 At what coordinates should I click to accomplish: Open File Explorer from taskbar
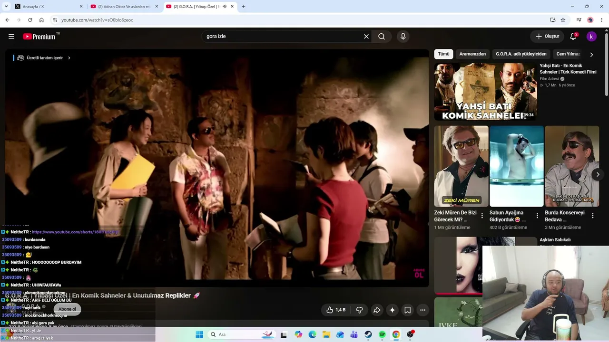[x=326, y=334]
